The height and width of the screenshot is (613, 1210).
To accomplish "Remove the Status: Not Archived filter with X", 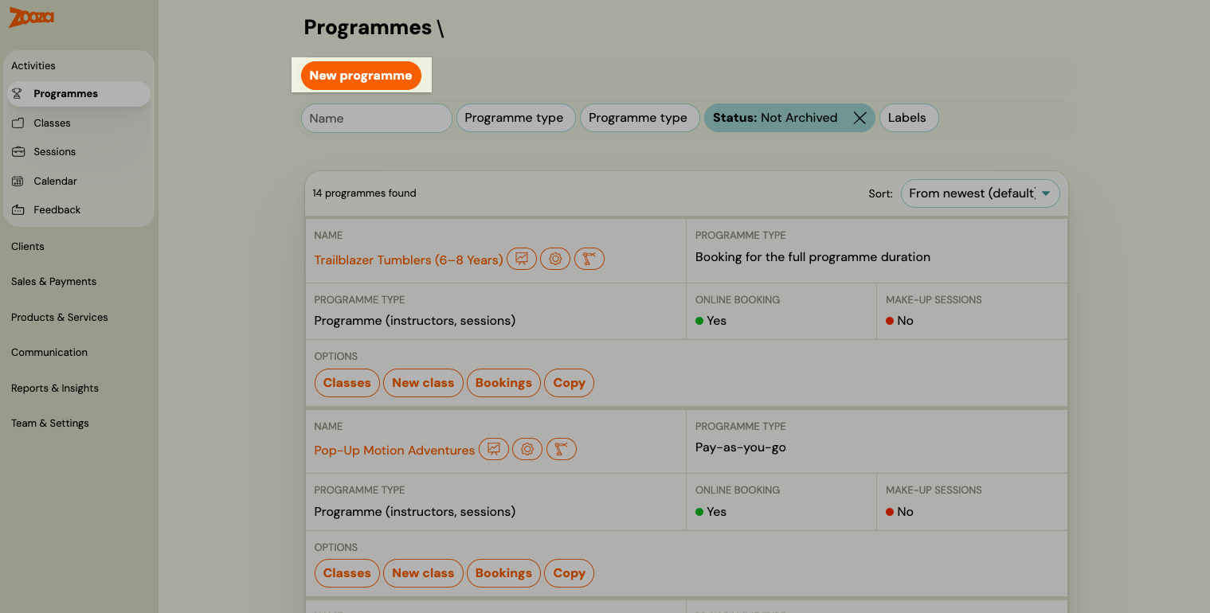I will [860, 118].
